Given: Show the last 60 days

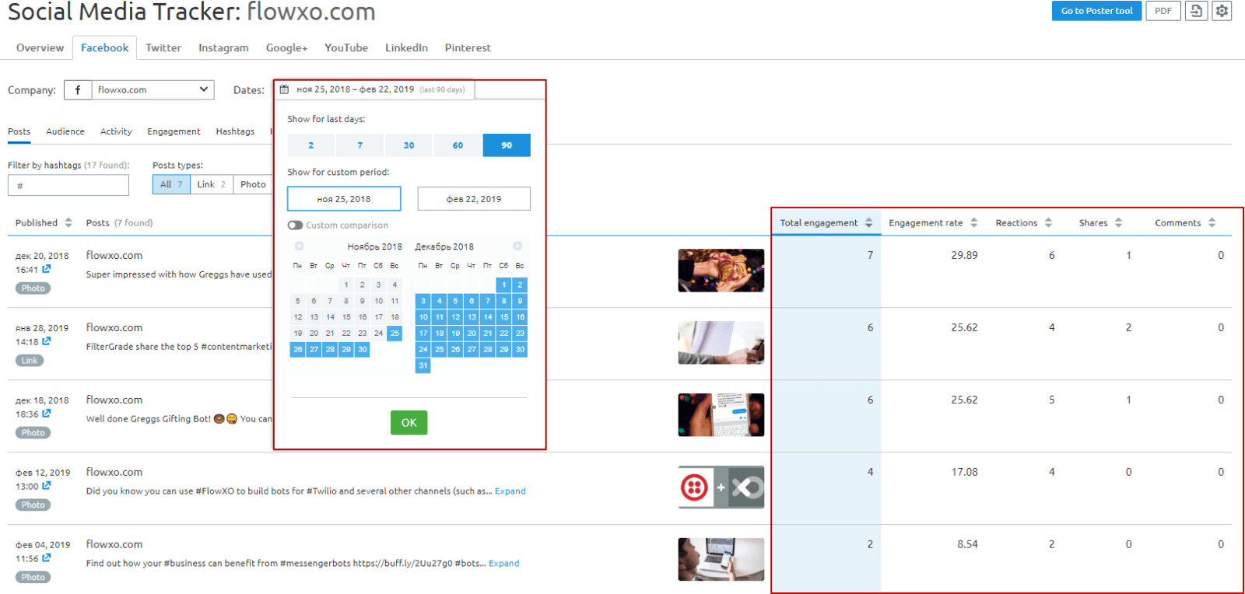Looking at the screenshot, I should pos(458,145).
